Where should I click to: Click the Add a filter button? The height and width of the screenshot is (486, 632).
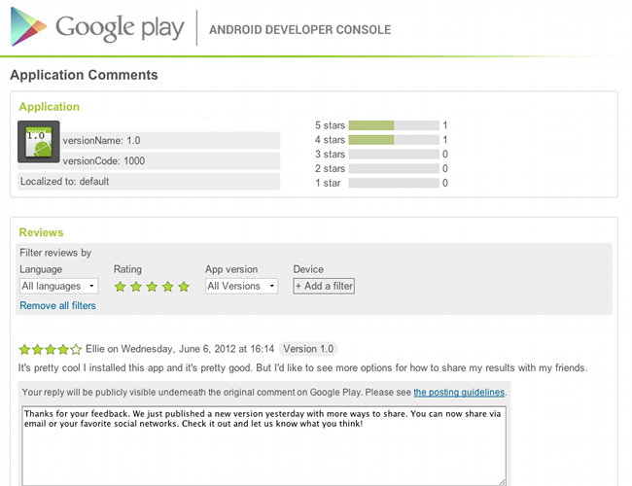pos(324,286)
